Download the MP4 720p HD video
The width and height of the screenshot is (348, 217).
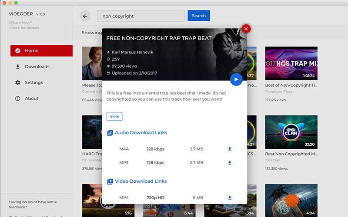230,198
